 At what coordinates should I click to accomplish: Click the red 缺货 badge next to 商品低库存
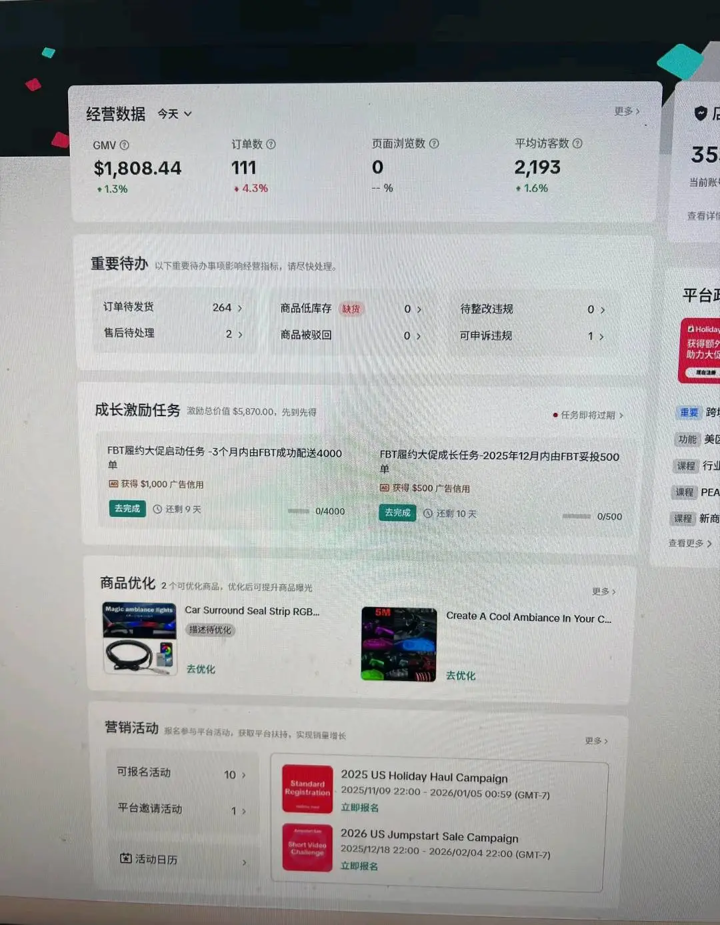(x=351, y=309)
